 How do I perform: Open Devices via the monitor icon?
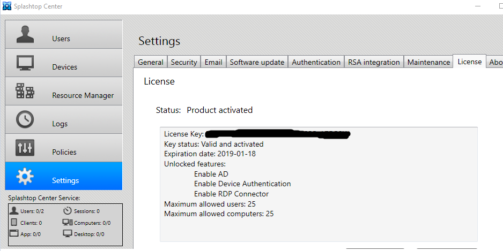[x=25, y=63]
